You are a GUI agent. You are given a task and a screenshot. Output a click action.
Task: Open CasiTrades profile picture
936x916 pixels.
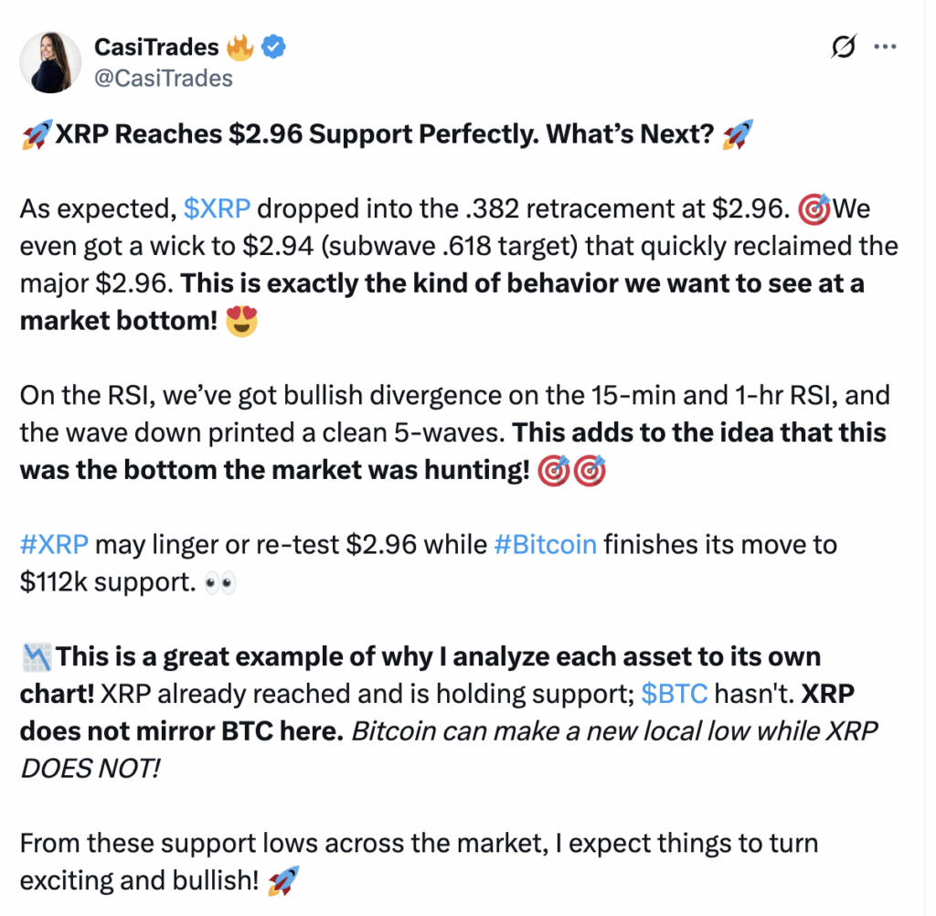point(50,62)
